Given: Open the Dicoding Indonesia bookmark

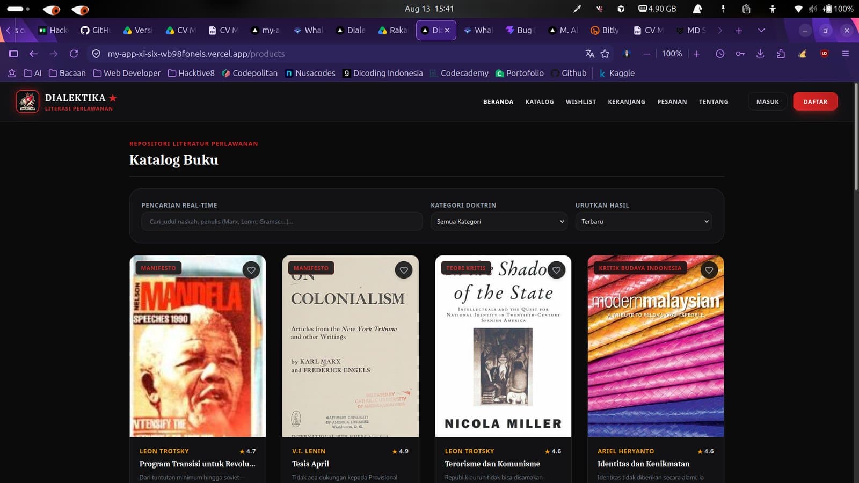Looking at the screenshot, I should (x=383, y=73).
